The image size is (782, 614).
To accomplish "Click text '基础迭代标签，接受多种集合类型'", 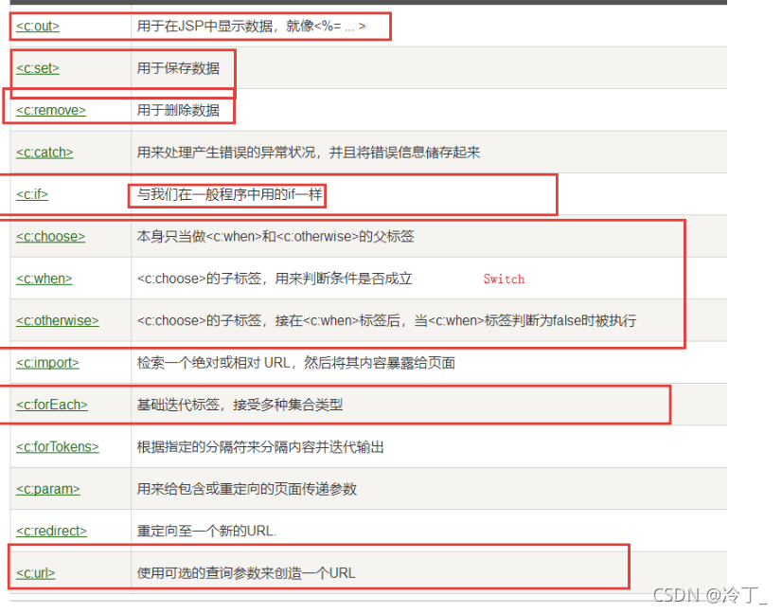I will pos(240,405).
